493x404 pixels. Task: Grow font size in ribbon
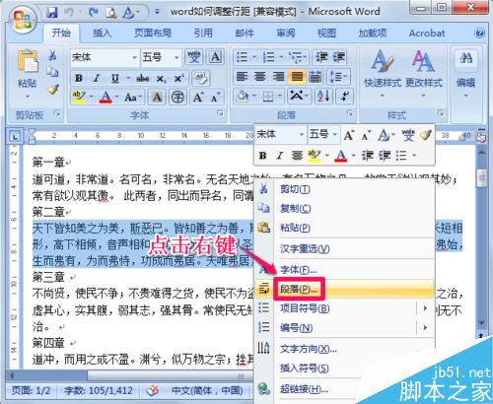tap(198, 97)
